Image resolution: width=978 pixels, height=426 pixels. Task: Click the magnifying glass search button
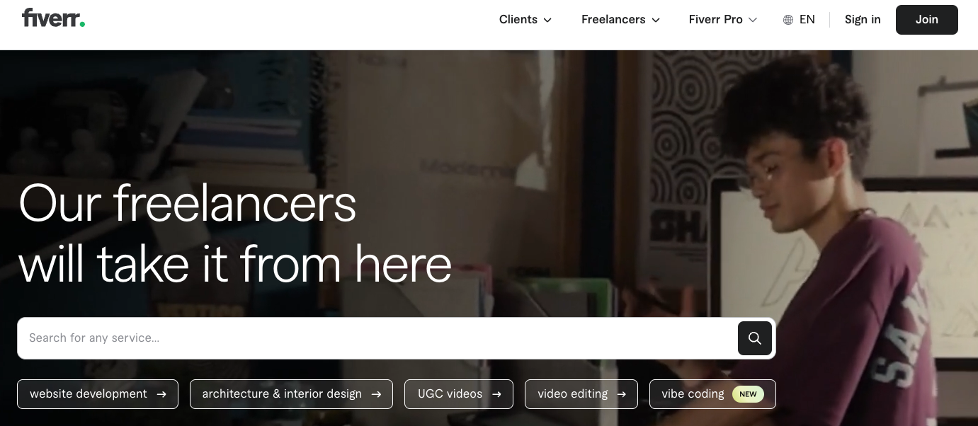755,338
